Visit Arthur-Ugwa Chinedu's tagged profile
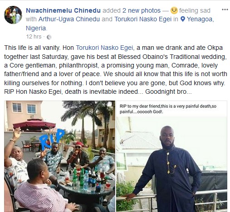This screenshot has height=212, width=230. 69,19
